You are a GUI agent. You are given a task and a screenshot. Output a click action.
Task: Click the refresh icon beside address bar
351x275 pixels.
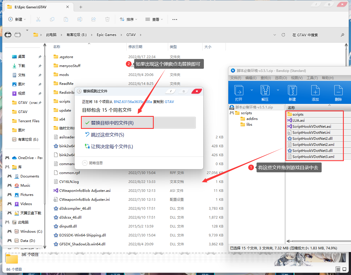coord(283,35)
